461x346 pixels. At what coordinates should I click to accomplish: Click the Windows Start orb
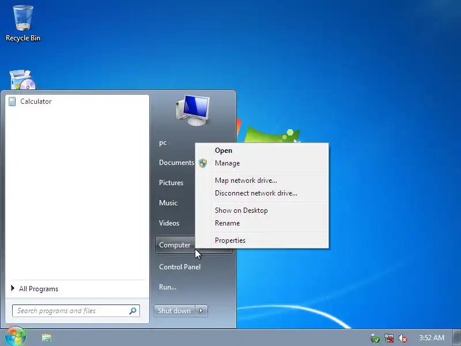[15, 337]
